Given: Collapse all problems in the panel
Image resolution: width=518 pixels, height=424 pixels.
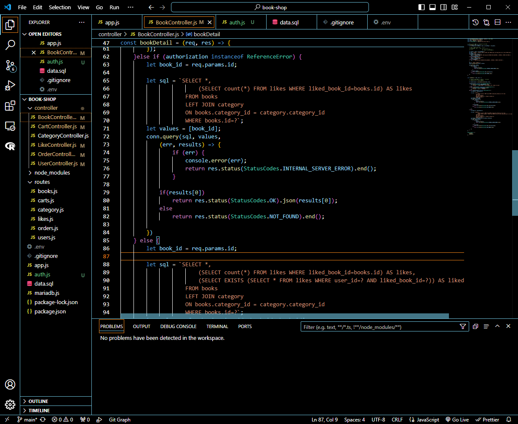Looking at the screenshot, I should coord(475,326).
